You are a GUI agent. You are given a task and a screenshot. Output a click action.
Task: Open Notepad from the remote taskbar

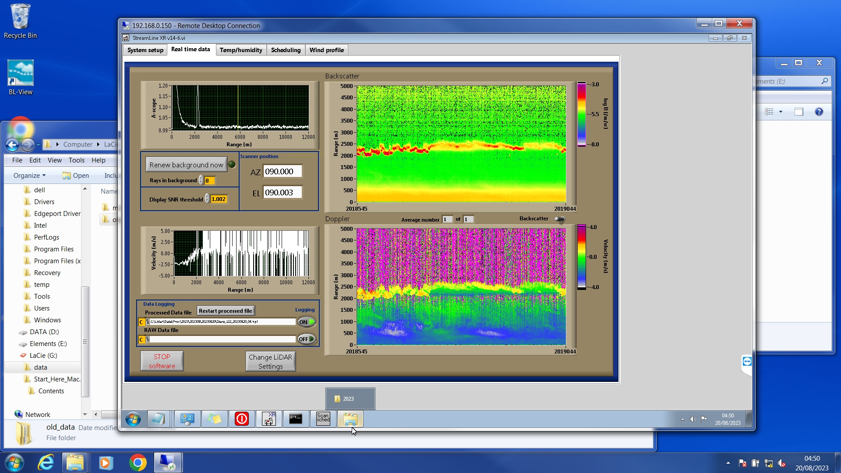point(158,419)
